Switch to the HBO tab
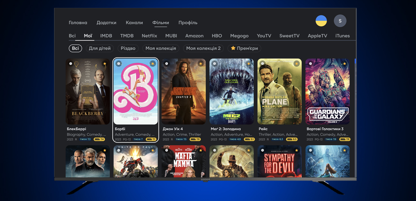 217,36
